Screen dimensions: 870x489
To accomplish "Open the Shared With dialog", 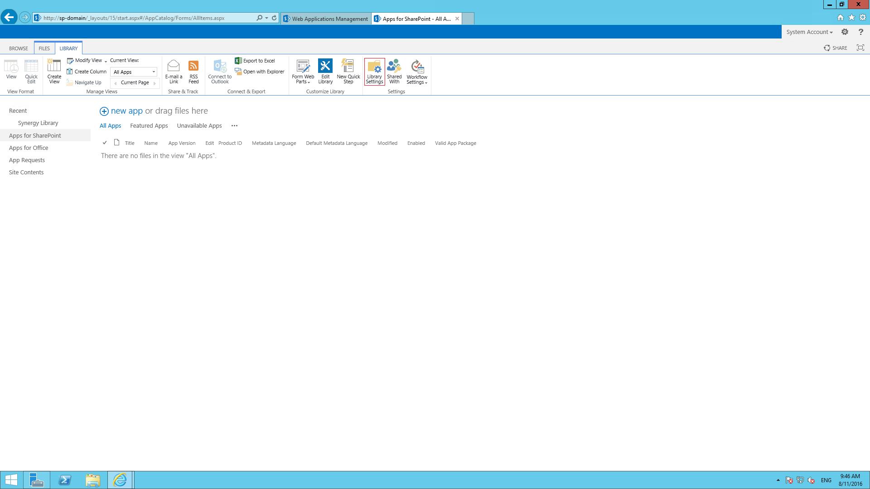I will [394, 72].
